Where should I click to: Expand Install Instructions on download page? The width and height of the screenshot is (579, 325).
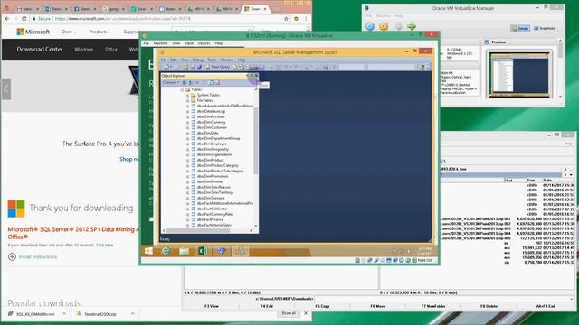tap(33, 256)
